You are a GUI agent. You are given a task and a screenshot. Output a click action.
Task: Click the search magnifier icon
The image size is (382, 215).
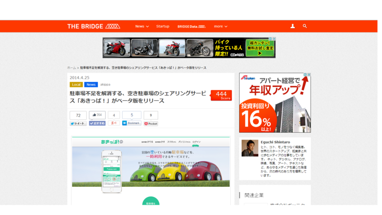[x=305, y=26]
